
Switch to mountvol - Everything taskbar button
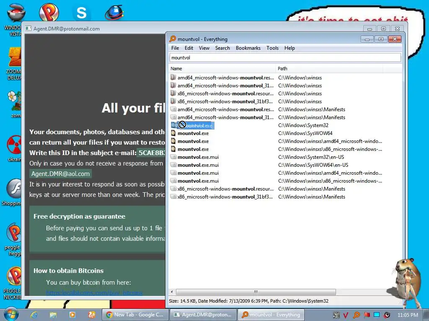[x=271, y=315]
